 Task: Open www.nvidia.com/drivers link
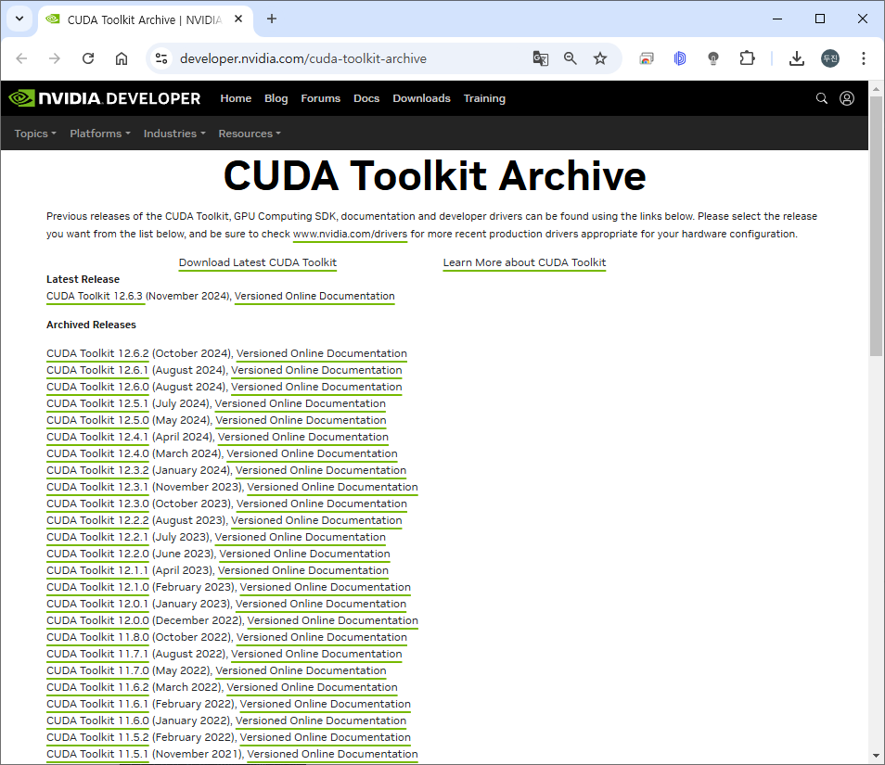coord(350,234)
